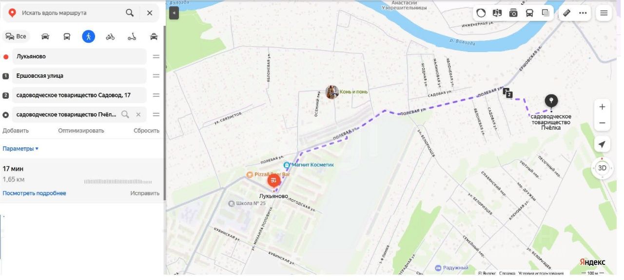Screen dimensions: 624x280
Task: Toggle the traffic layer circle icon
Action: pos(481,13)
